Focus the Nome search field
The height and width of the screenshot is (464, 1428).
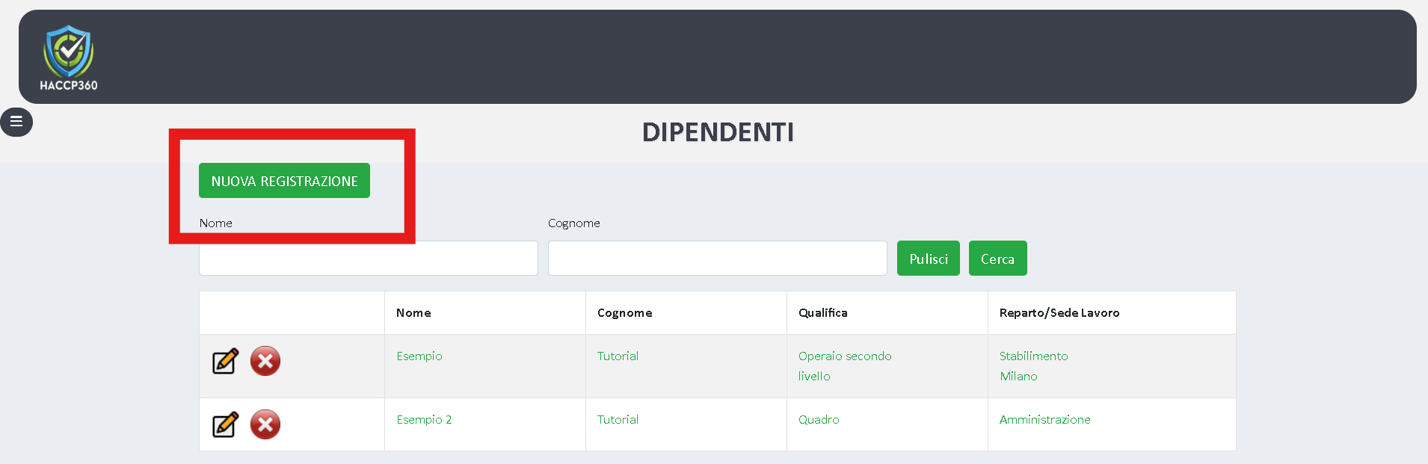(x=368, y=259)
